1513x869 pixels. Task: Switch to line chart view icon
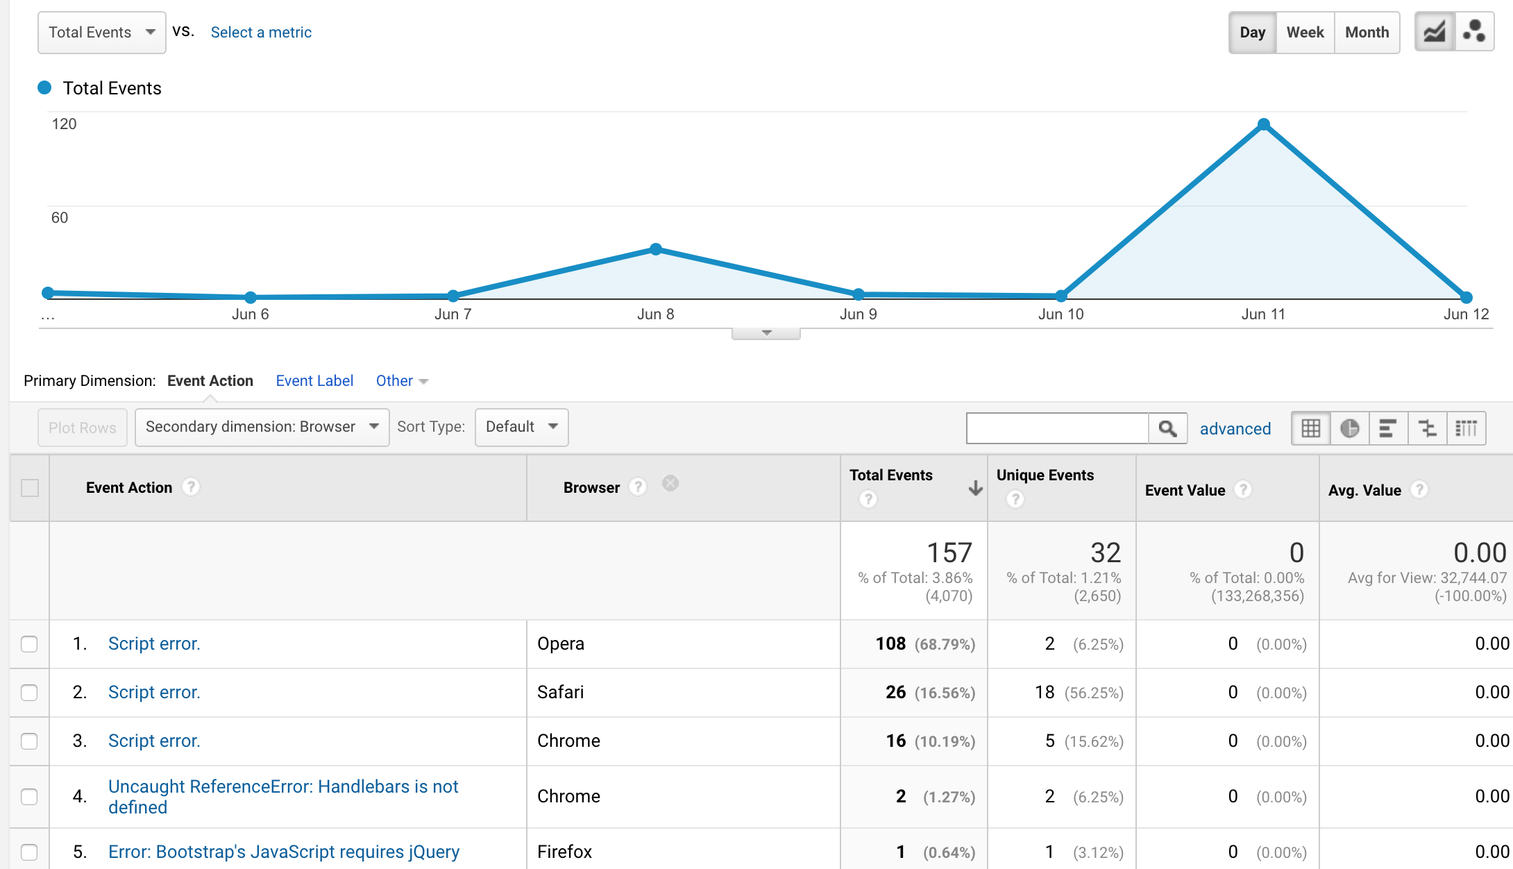coord(1435,32)
